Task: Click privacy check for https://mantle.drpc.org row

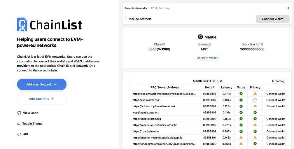Action: pos(255,119)
